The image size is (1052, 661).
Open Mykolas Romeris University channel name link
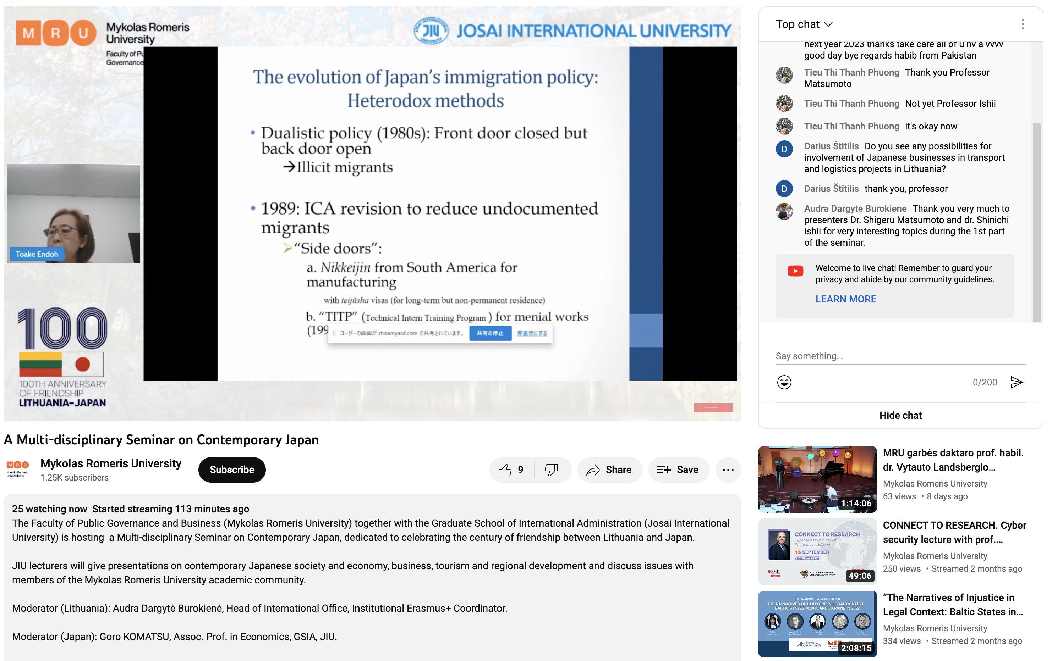[110, 464]
